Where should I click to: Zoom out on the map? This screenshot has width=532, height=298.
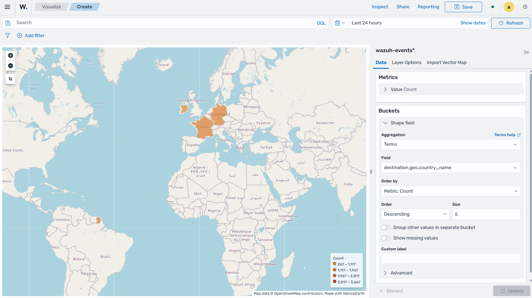11,66
